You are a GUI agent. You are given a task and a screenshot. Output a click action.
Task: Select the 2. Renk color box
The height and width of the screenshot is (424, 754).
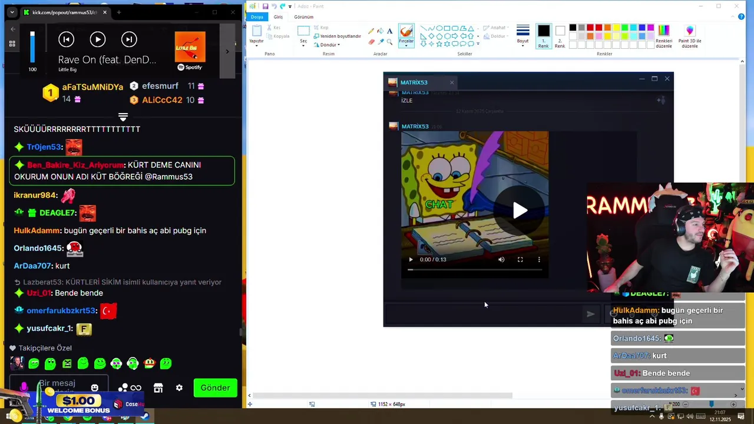click(560, 36)
